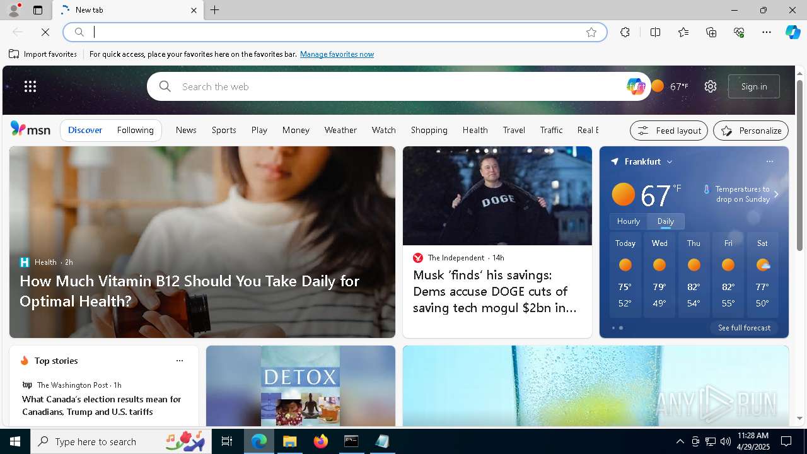Open the Weather menu item
The image size is (807, 454).
coord(340,130)
